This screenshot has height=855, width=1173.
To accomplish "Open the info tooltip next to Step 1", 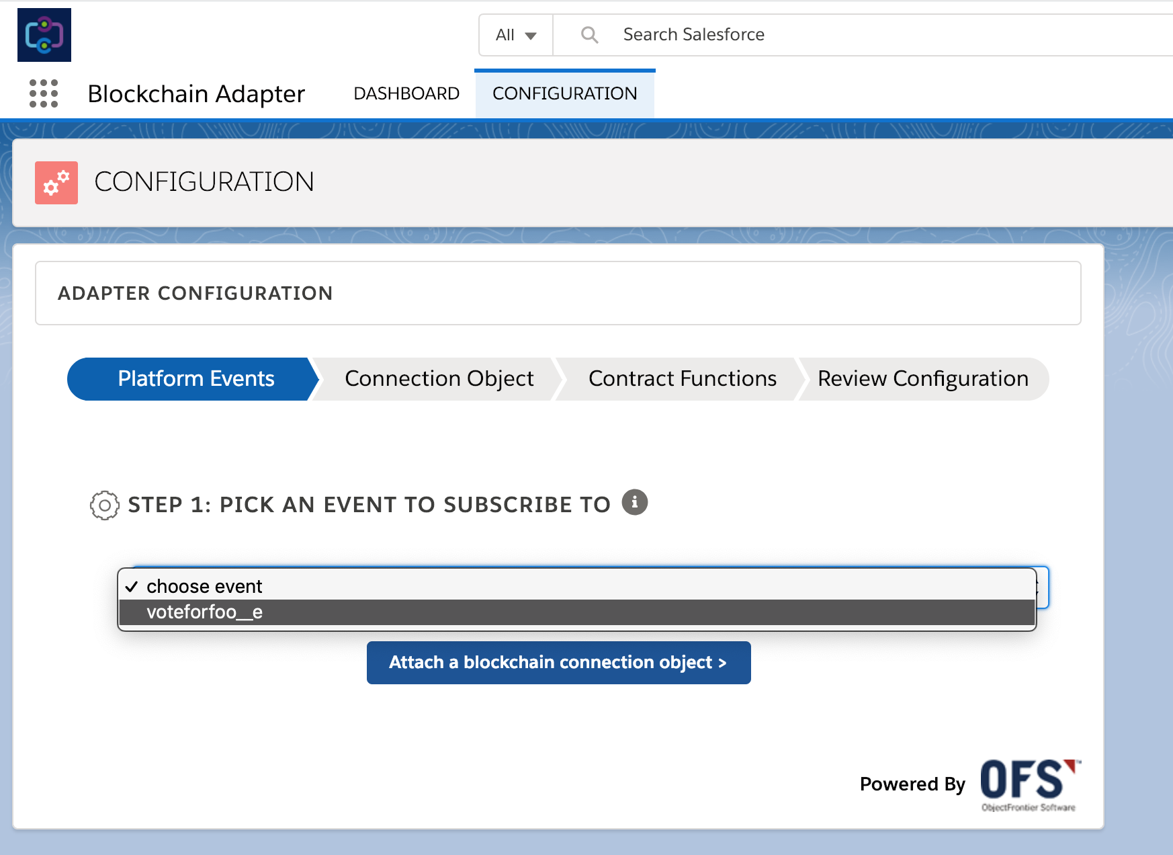I will 634,502.
